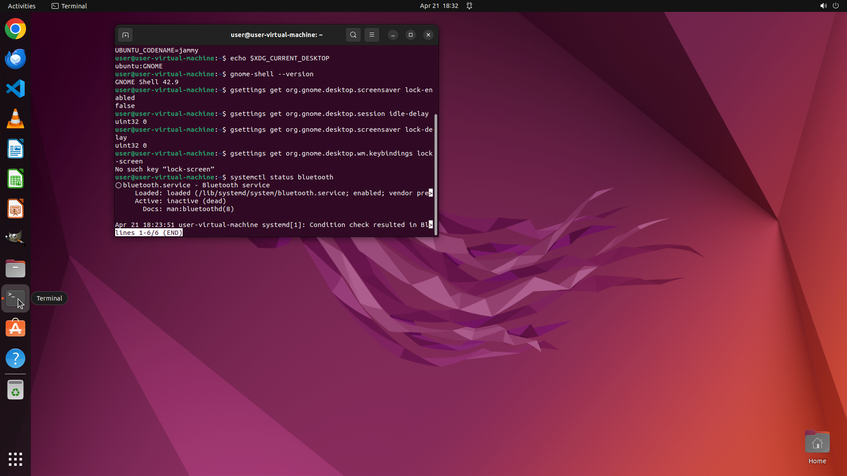Open Thunderbird Mail from the dock
Screen dimensions: 847x476
tap(15, 59)
